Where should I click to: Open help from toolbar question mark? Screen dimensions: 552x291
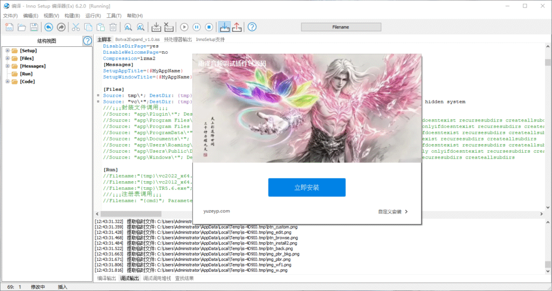pos(252,27)
